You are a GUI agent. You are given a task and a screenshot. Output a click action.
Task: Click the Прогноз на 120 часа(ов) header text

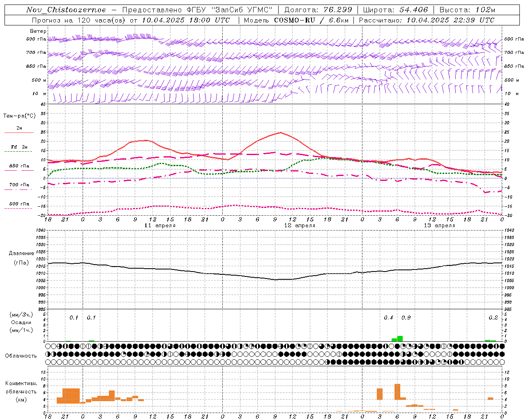[79, 20]
